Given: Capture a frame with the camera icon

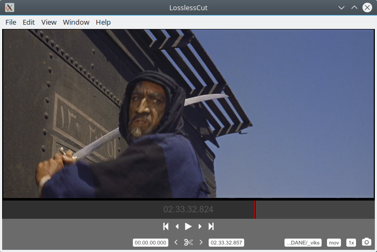Looking at the screenshot, I should [x=366, y=242].
